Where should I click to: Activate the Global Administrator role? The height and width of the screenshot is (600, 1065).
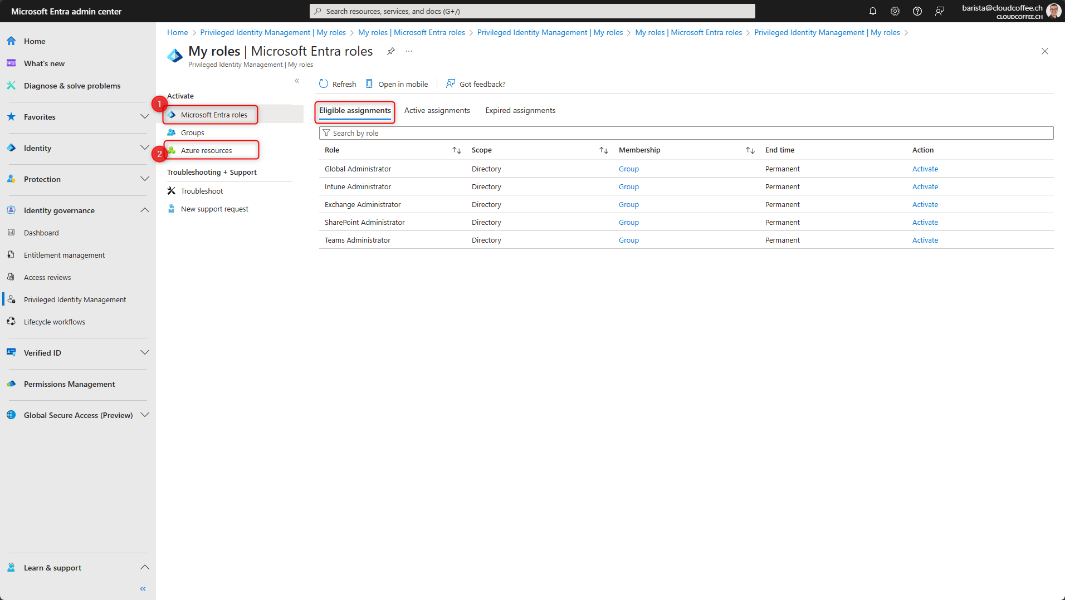click(x=925, y=169)
